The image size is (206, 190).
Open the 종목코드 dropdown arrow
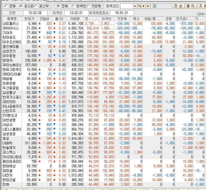pyautogui.click(x=135, y=6)
